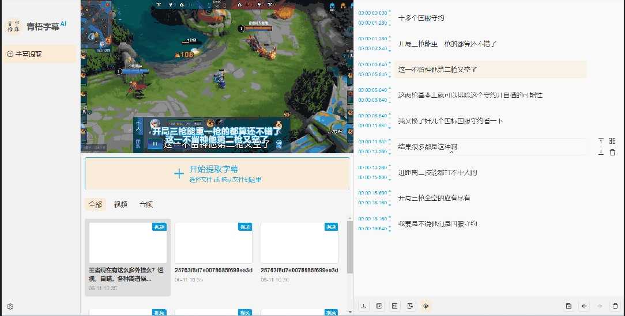Viewport: 625px width, 316px height.
Task: Select the 全部 filter tab
Action: click(x=96, y=204)
